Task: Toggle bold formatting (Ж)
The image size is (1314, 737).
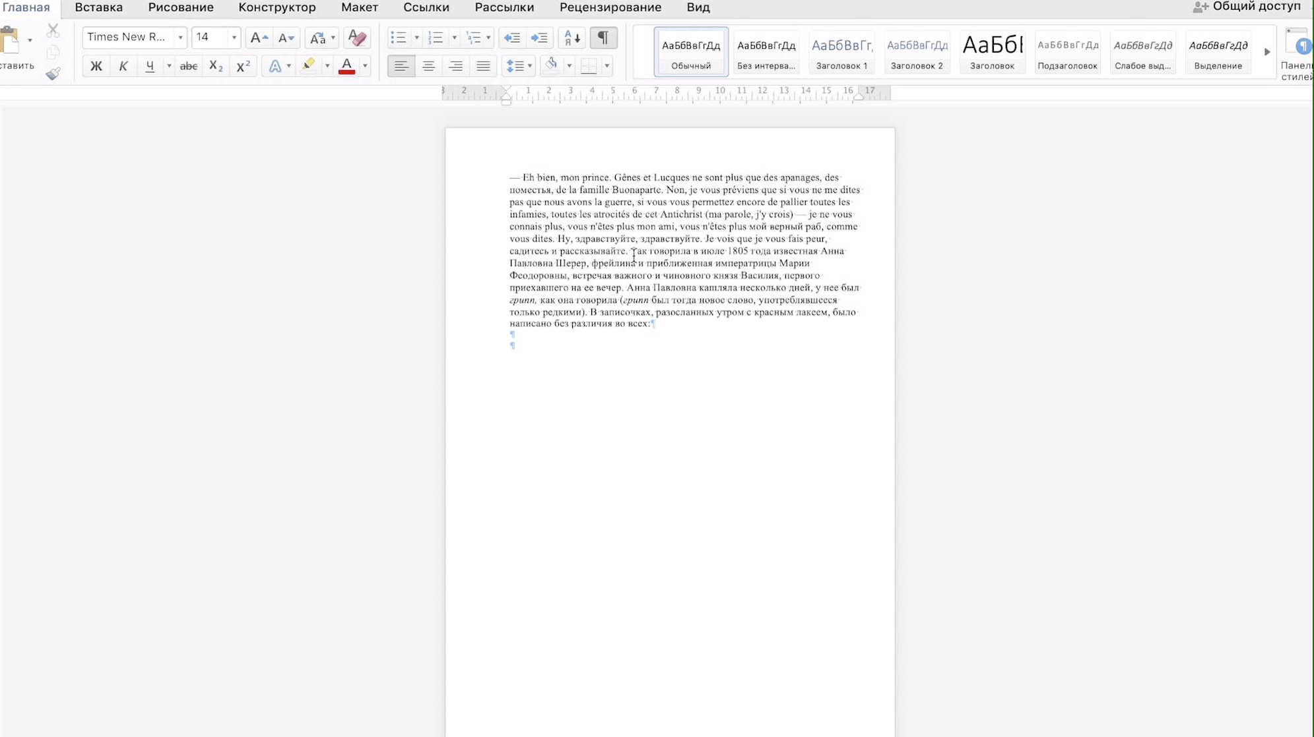Action: [x=96, y=66]
